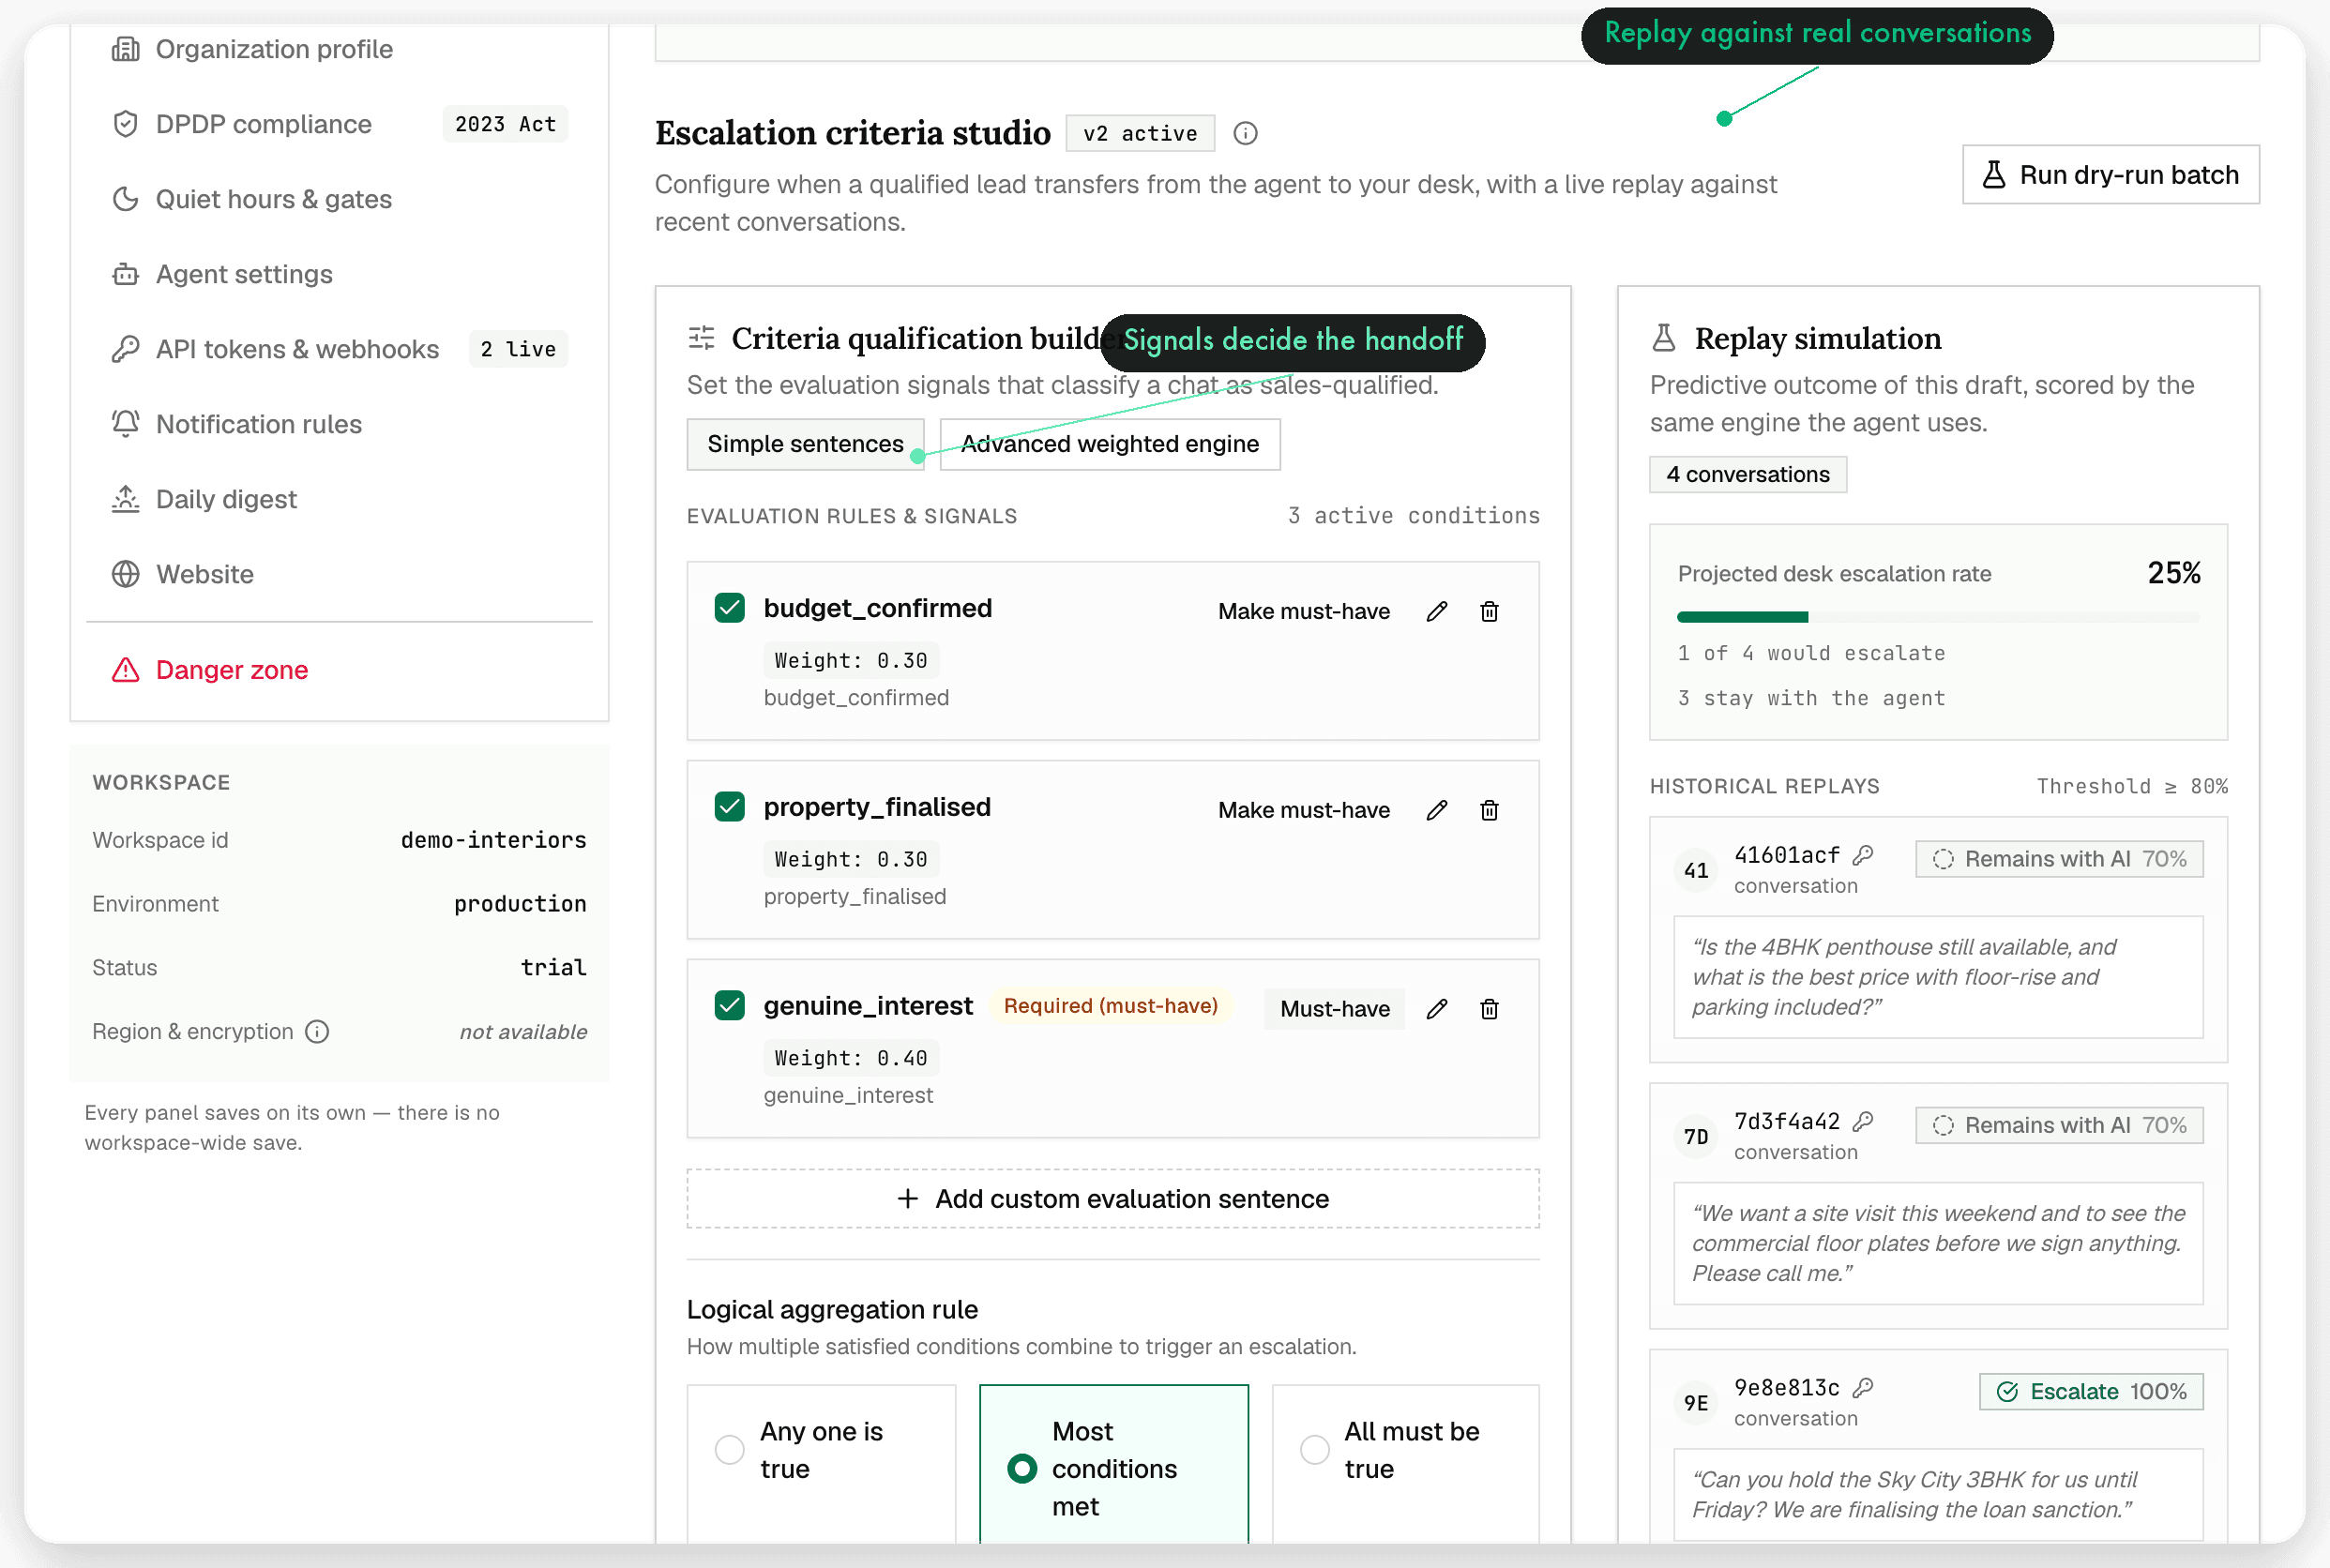The width and height of the screenshot is (2330, 1568).
Task: Click Add custom evaluation sentence
Action: pyautogui.click(x=1113, y=1199)
